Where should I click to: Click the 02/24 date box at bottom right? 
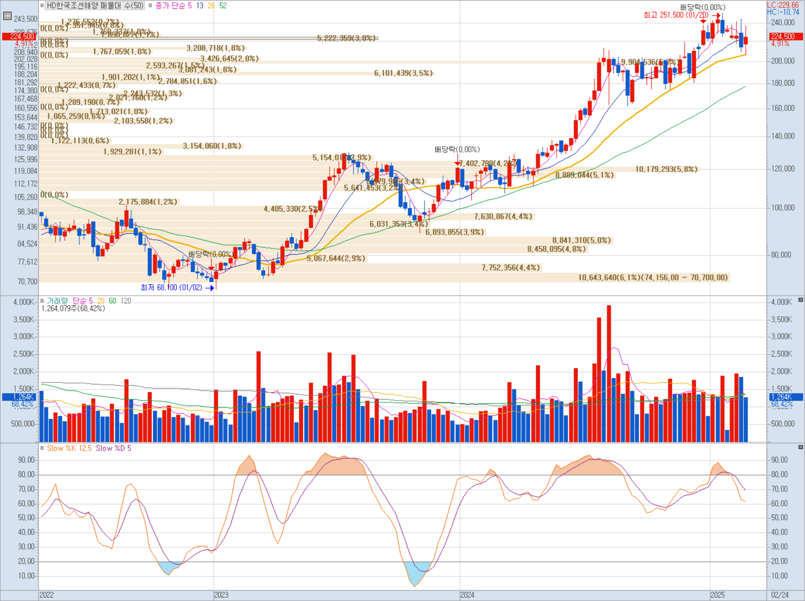(x=780, y=595)
